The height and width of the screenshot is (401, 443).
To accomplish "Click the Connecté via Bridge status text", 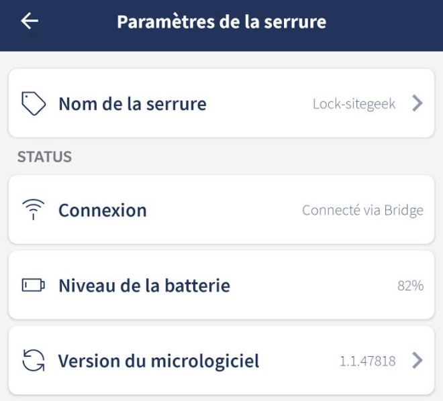I will click(x=362, y=211).
